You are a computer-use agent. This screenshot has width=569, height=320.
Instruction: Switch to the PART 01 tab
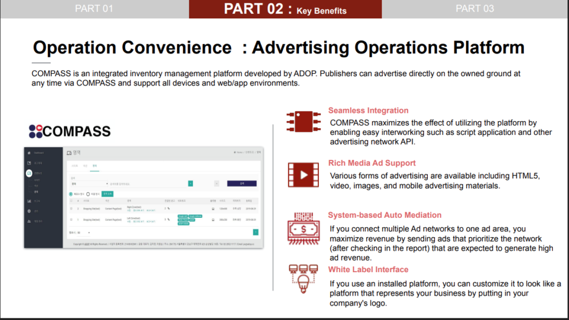pyautogui.click(x=94, y=8)
